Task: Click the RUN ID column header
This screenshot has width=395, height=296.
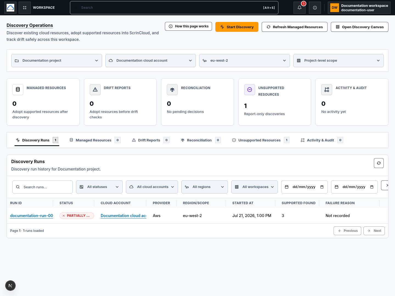Action: 16,203
